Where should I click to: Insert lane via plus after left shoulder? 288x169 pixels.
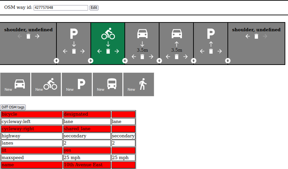point(56,61)
